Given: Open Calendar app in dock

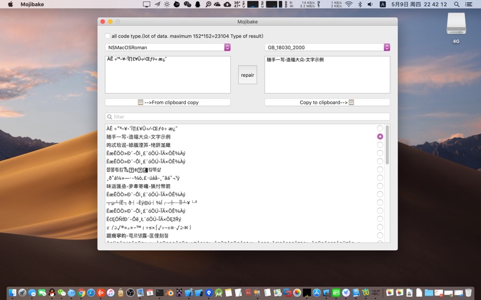Looking at the screenshot, I should click(150, 293).
